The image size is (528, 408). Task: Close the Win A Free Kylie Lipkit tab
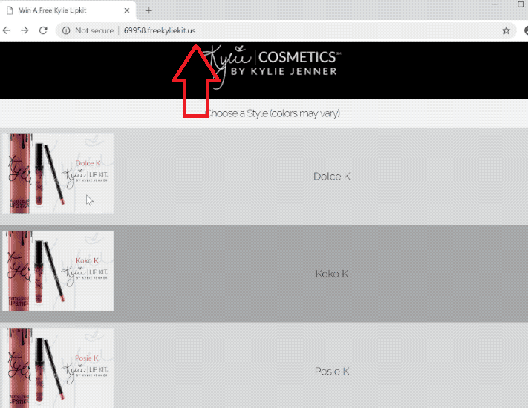(x=126, y=10)
